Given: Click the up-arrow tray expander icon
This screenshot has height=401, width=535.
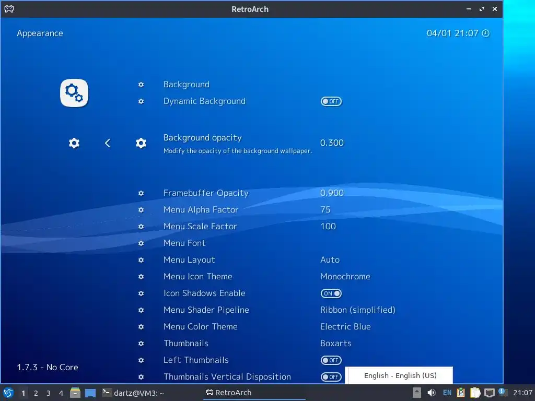Looking at the screenshot, I should coord(416,393).
